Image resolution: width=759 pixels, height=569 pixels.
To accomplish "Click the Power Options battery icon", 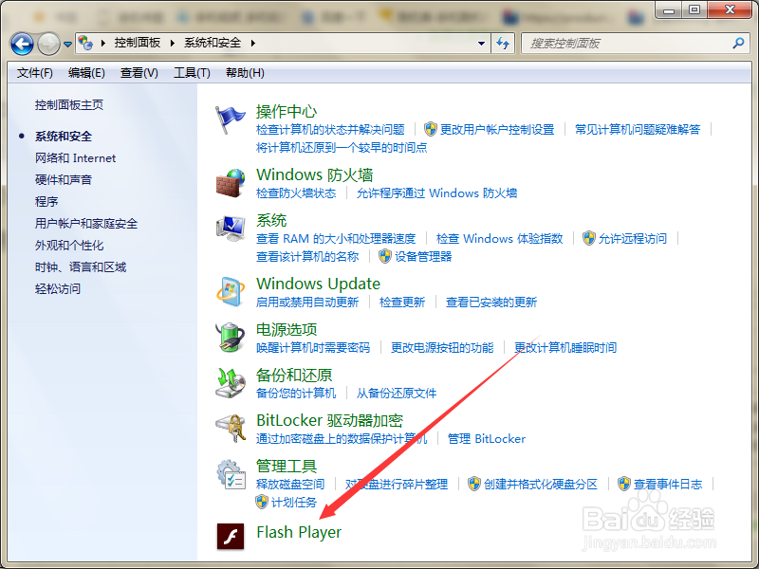I will 230,337.
